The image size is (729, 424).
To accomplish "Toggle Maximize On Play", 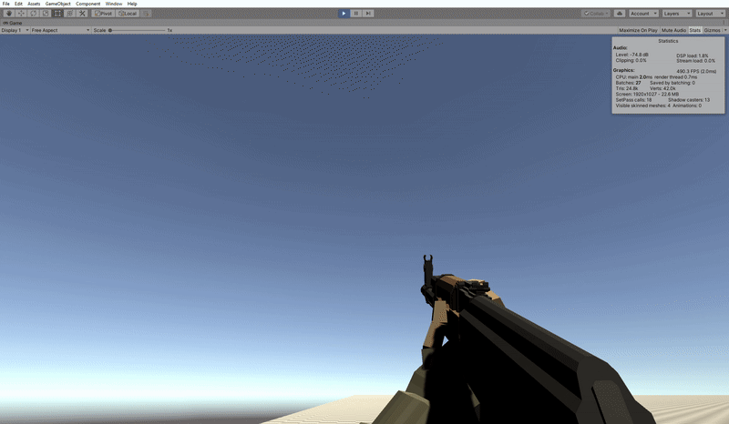I will (638, 30).
